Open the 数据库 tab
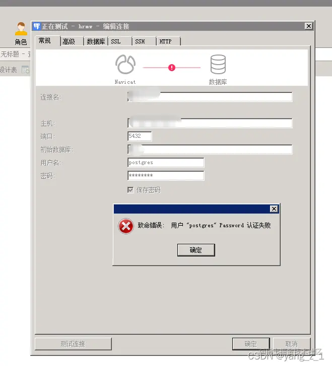 click(96, 41)
